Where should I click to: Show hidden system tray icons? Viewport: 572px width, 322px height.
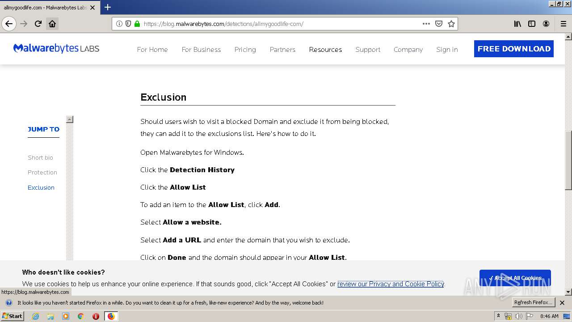[499, 316]
